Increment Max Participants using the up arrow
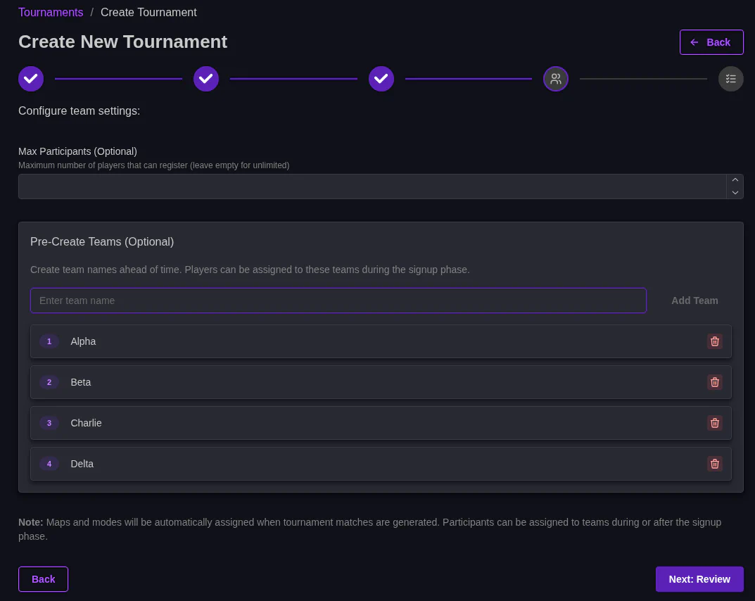Image resolution: width=755 pixels, height=601 pixels. [x=735, y=179]
